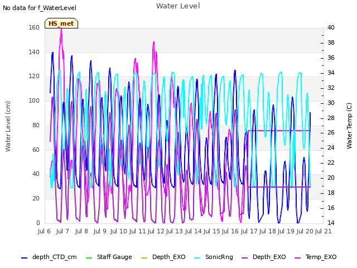Click the 60 left axis value
The height and width of the screenshot is (268, 357).
(36, 150)
